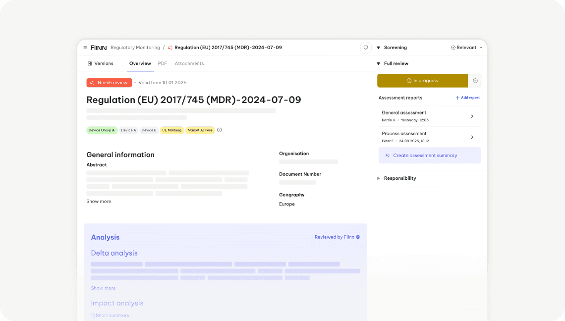Favorite the regulation with heart icon
The height and width of the screenshot is (321, 565).
click(366, 48)
